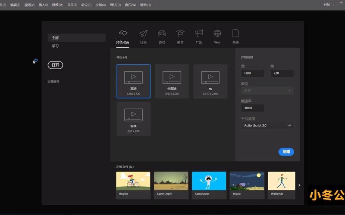Open the ActionScript 3.0 platform dropdown
The width and height of the screenshot is (345, 215).
267,126
